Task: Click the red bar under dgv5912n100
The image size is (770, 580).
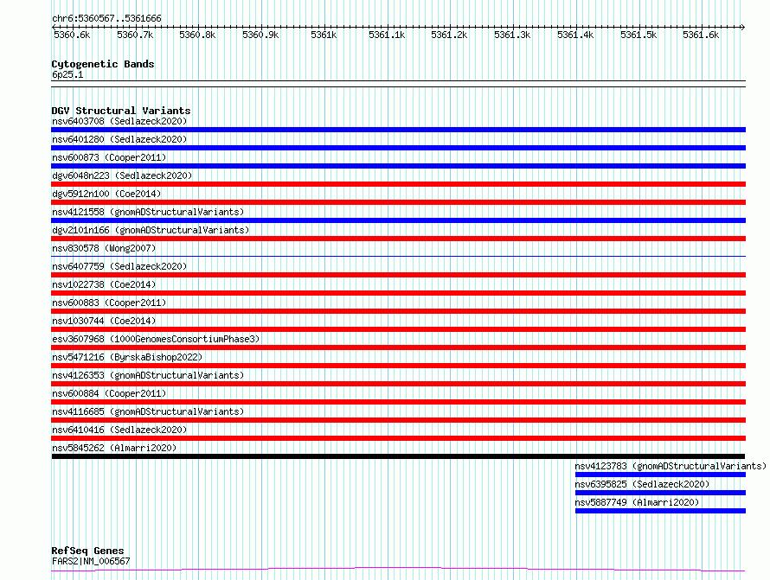Action: pos(398,202)
